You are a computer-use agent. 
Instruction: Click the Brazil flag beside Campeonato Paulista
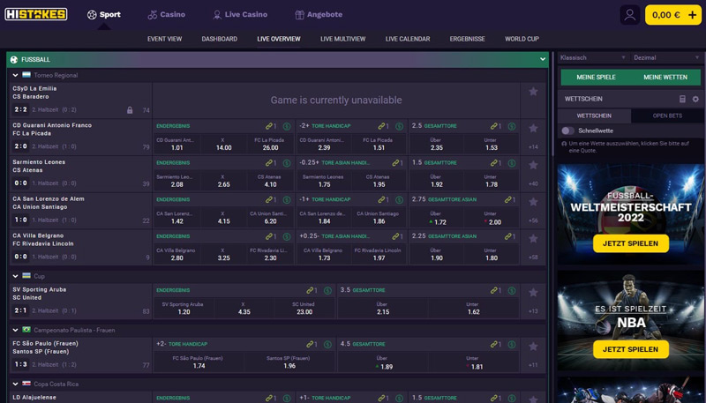(26, 330)
